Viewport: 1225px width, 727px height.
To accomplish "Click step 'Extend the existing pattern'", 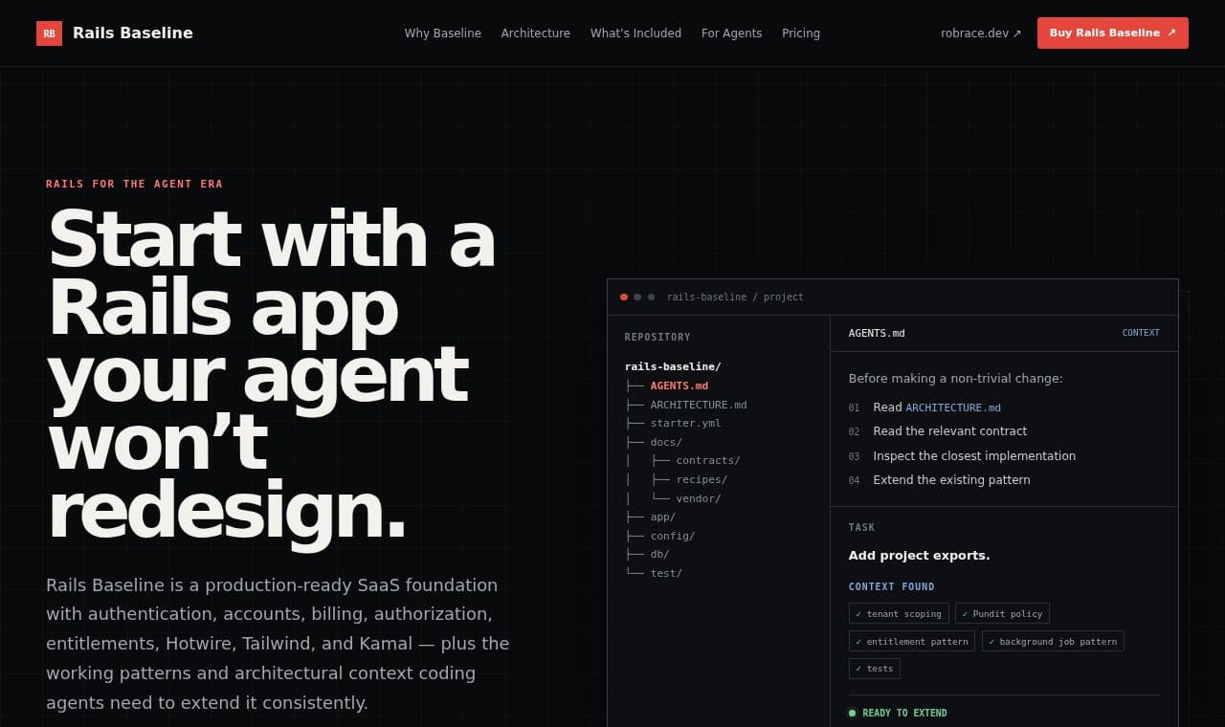I will [x=951, y=480].
